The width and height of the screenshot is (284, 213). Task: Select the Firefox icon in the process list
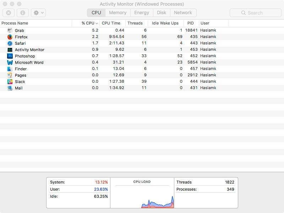(x=9, y=37)
